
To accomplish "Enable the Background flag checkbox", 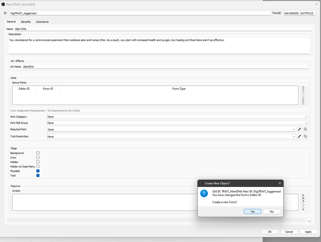I will coord(38,153).
